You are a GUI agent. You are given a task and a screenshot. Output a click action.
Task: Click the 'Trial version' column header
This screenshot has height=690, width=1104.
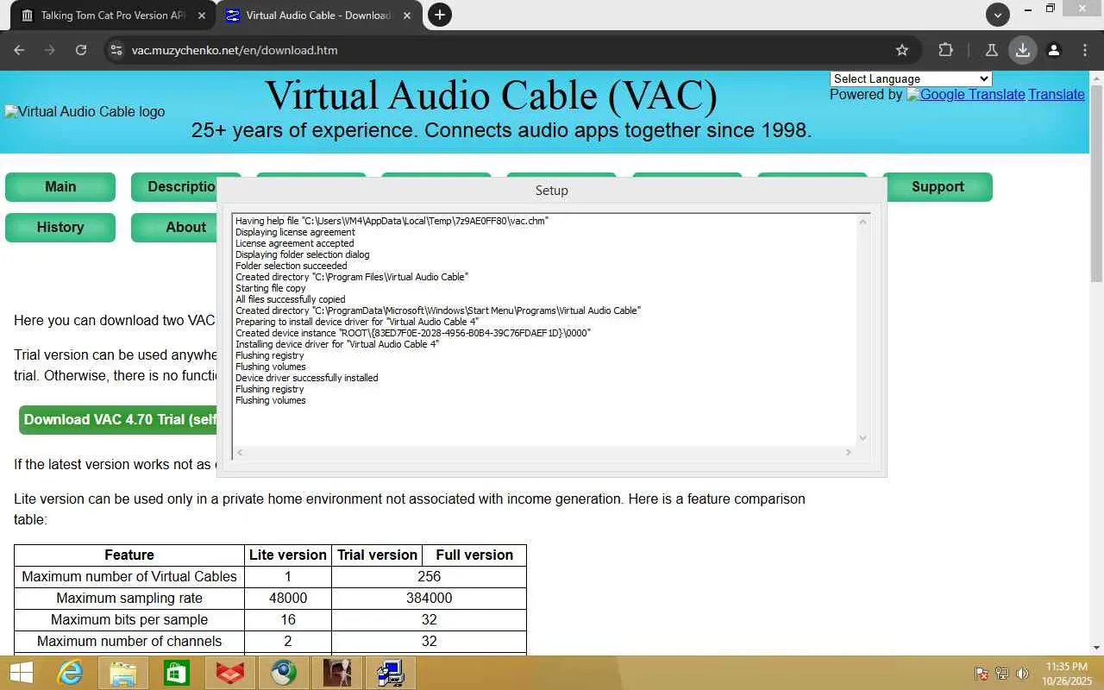(377, 555)
